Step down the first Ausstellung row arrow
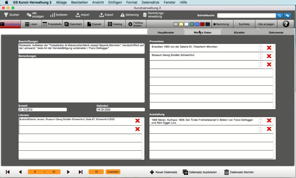296x178 pixels. pos(261,123)
